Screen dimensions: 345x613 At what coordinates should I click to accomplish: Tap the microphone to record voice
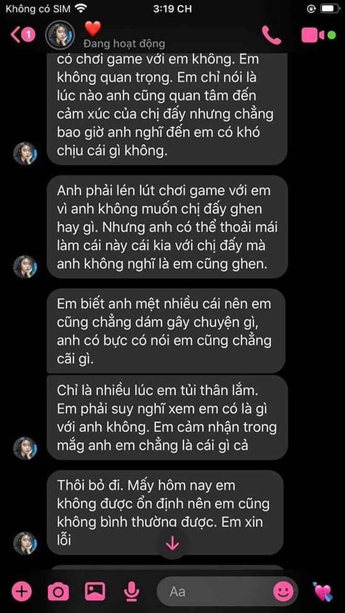[x=132, y=591]
